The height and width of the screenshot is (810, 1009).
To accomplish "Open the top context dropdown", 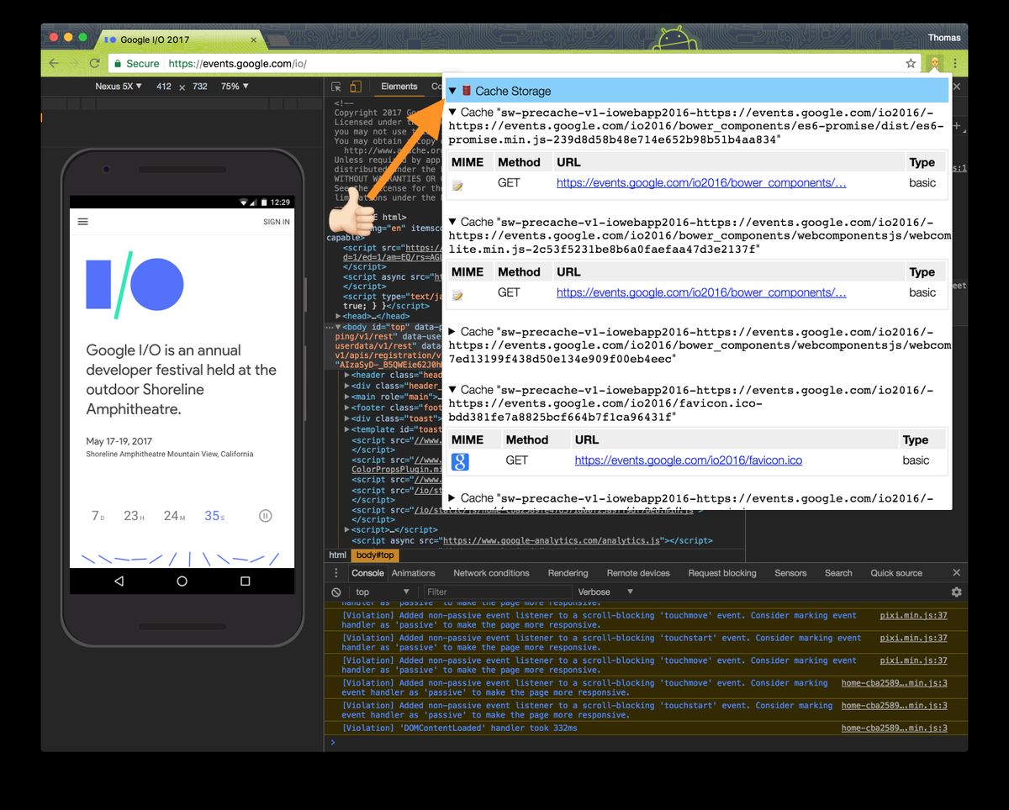I will (383, 592).
